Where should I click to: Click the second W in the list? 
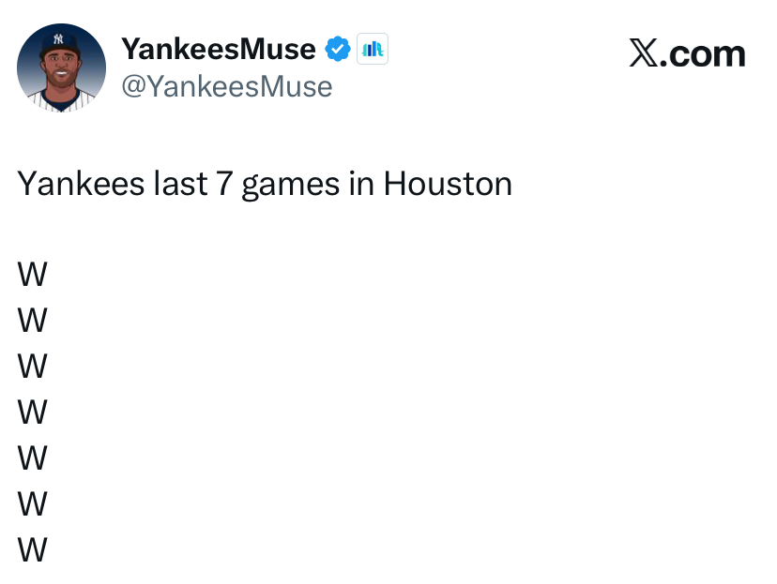coord(32,322)
